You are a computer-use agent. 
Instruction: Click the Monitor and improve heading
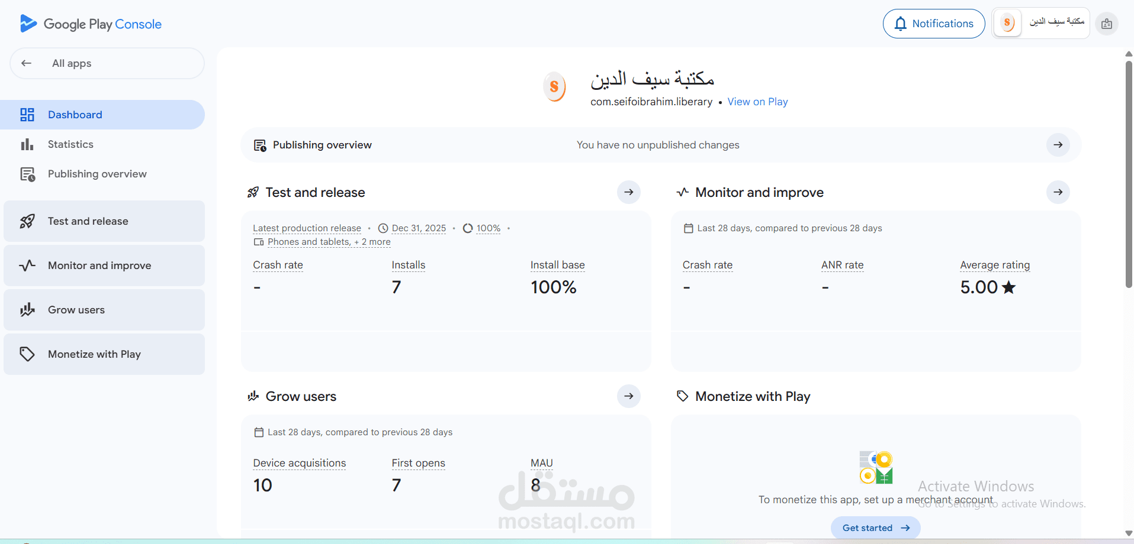(x=759, y=192)
